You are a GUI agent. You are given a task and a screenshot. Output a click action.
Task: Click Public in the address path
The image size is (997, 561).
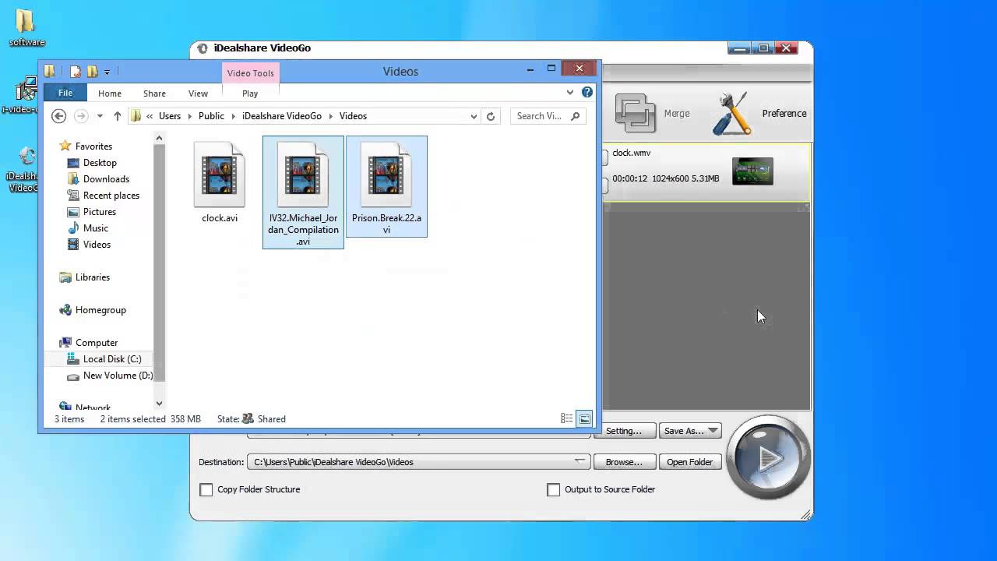[x=211, y=116]
